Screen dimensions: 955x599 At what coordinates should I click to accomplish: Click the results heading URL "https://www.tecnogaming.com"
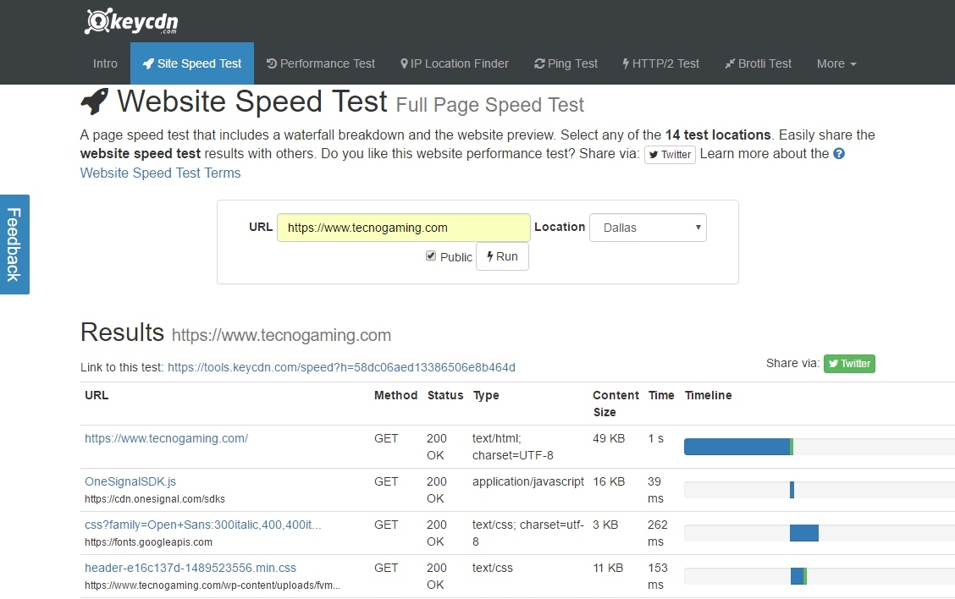(281, 335)
